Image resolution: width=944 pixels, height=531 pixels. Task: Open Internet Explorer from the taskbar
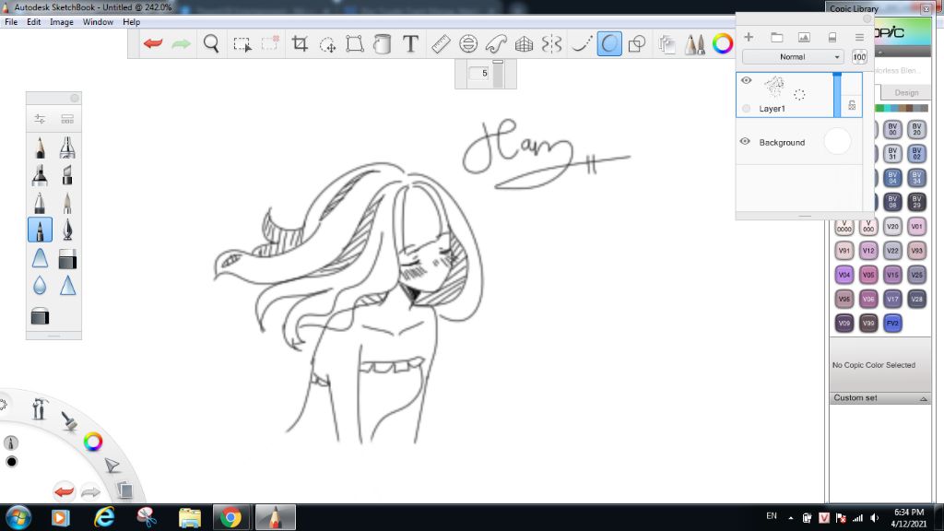pos(104,517)
